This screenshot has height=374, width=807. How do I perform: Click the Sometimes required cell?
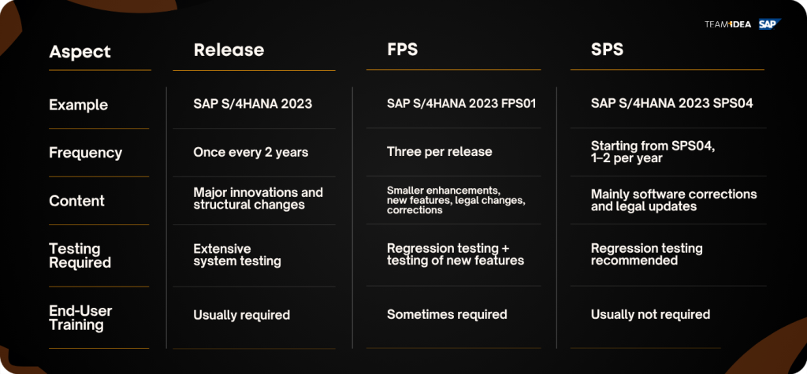pyautogui.click(x=448, y=314)
